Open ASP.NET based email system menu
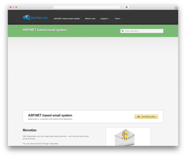The image size is (186, 157). [x=67, y=19]
